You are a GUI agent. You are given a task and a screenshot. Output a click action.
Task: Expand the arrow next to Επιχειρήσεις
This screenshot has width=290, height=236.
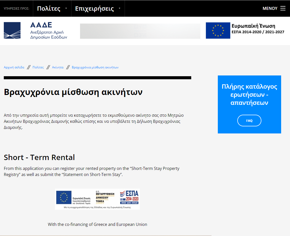point(120,8)
